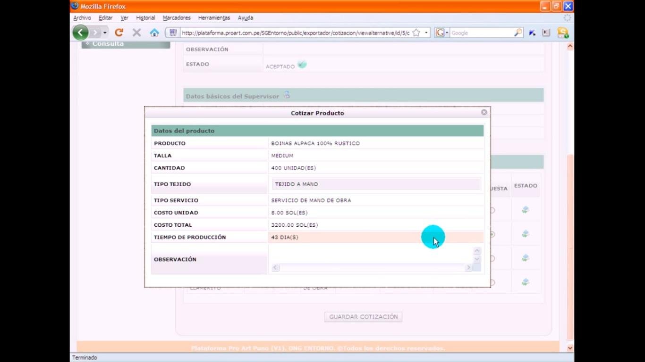Click the Firefox back navigation arrow

click(x=80, y=32)
